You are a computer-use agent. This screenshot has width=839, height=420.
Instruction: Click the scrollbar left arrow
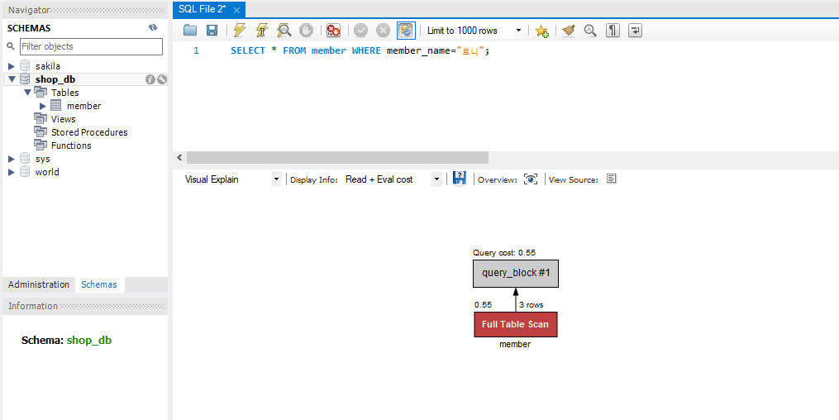pos(179,158)
